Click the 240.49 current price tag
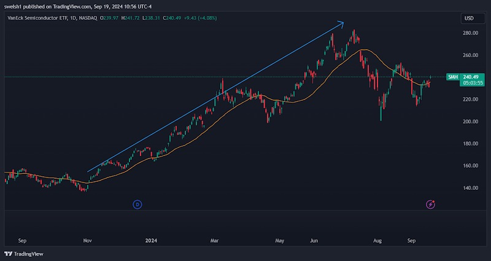Screen dimensions: 491x261 click(x=471, y=77)
